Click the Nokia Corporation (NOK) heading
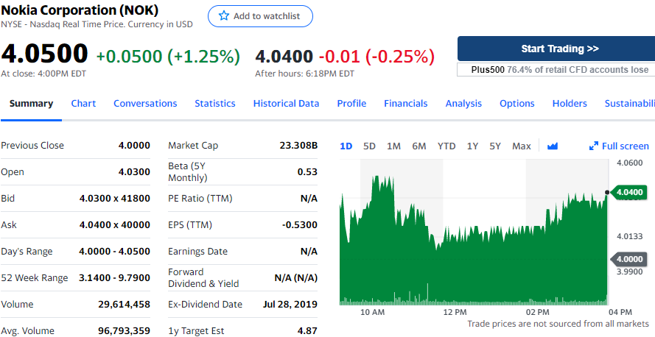 (80, 10)
